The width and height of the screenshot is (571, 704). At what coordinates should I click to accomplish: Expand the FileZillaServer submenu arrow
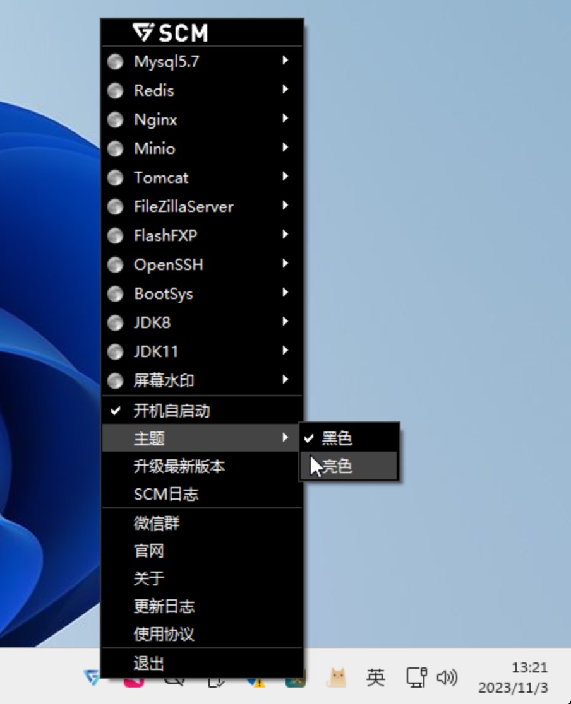tap(285, 205)
